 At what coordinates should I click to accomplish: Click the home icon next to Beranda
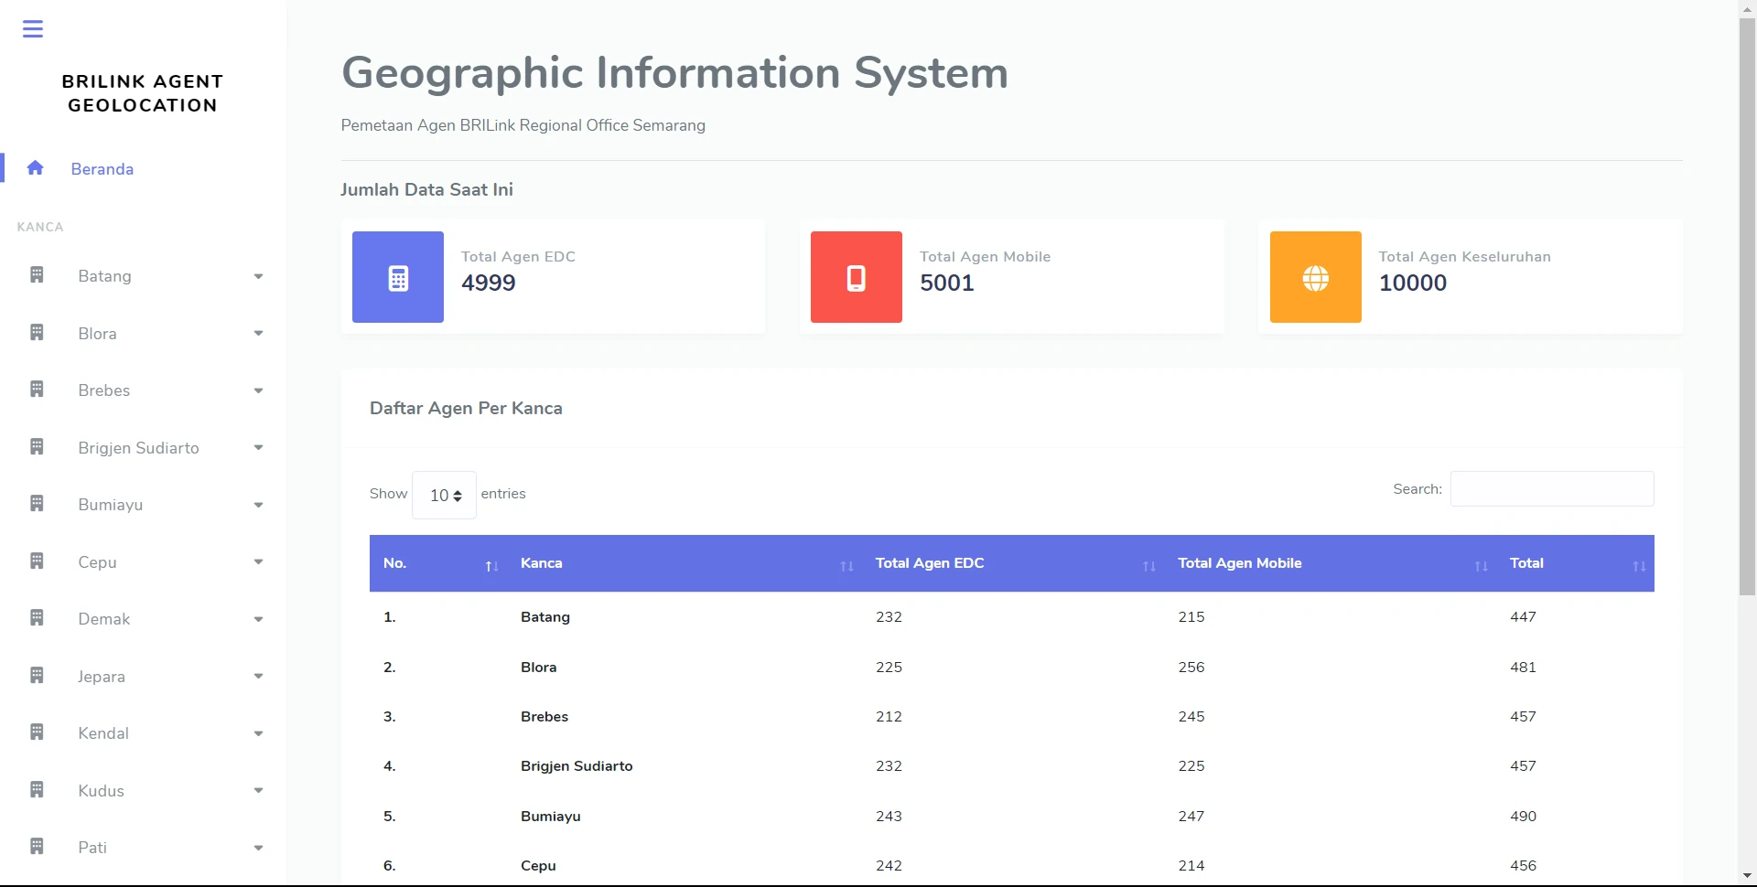[x=35, y=167]
